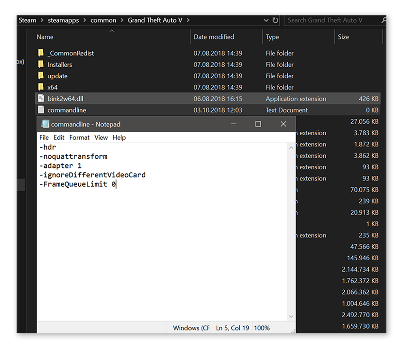Open the File menu in Notepad
This screenshot has height=348, width=403.
click(x=44, y=137)
